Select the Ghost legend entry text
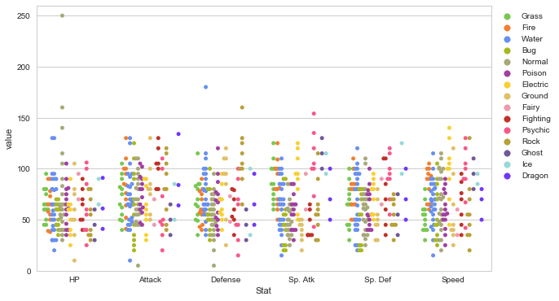The height and width of the screenshot is (301, 559). [x=532, y=153]
